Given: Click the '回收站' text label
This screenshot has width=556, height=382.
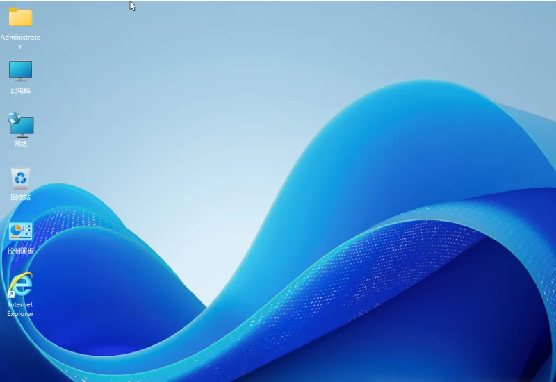Looking at the screenshot, I should (x=20, y=197).
